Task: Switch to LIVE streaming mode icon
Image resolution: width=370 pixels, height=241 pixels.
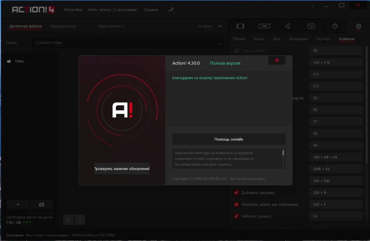Action: tap(264, 26)
